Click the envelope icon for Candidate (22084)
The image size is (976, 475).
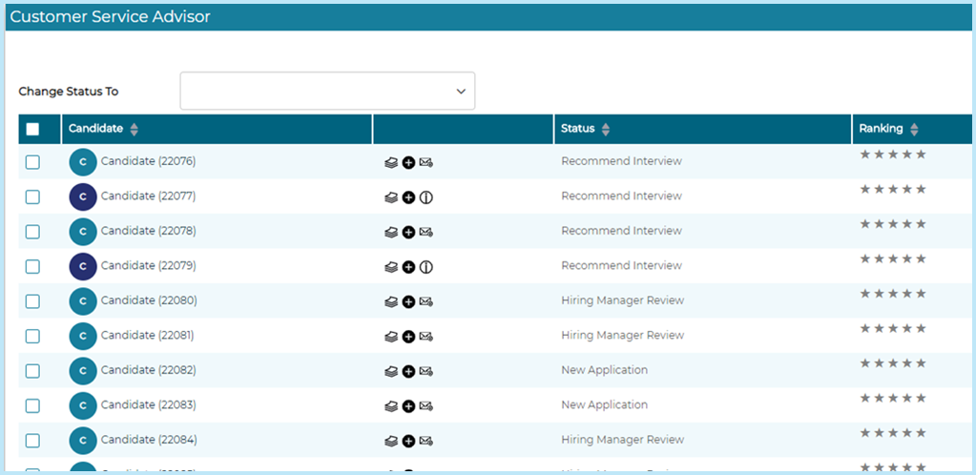(x=426, y=442)
